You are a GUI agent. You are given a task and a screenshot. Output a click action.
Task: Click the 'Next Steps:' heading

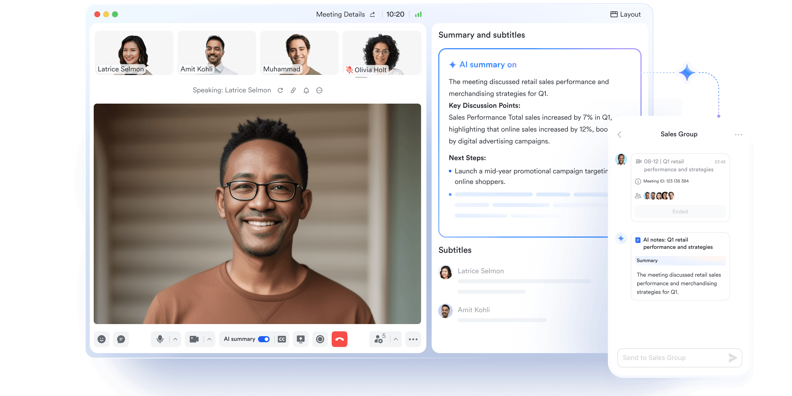[x=467, y=158]
